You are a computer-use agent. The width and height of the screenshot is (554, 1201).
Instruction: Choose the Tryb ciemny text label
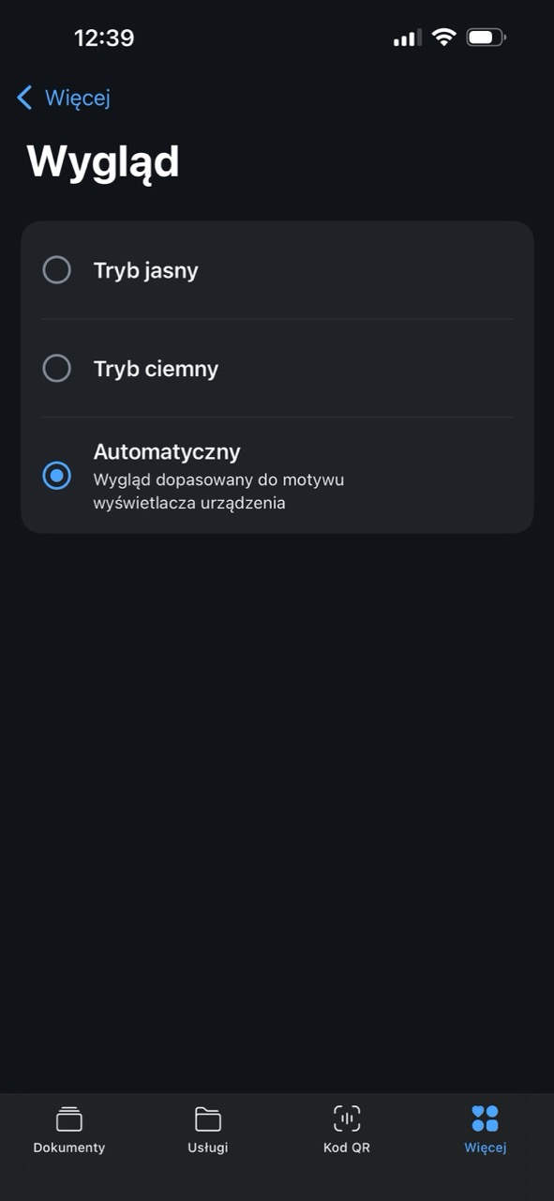click(156, 369)
